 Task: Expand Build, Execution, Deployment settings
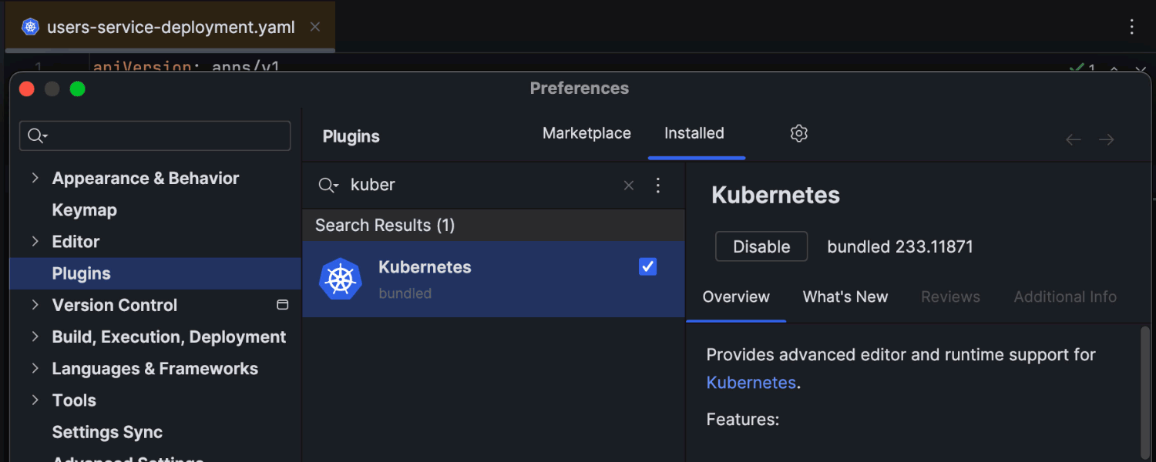(35, 336)
